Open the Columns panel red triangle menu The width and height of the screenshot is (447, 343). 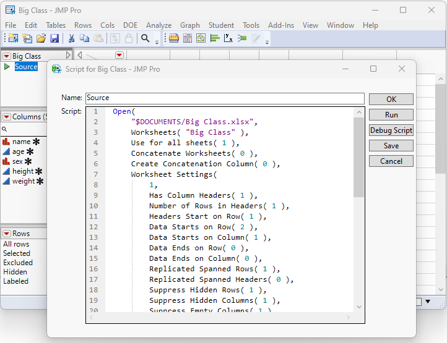[x=6, y=117]
